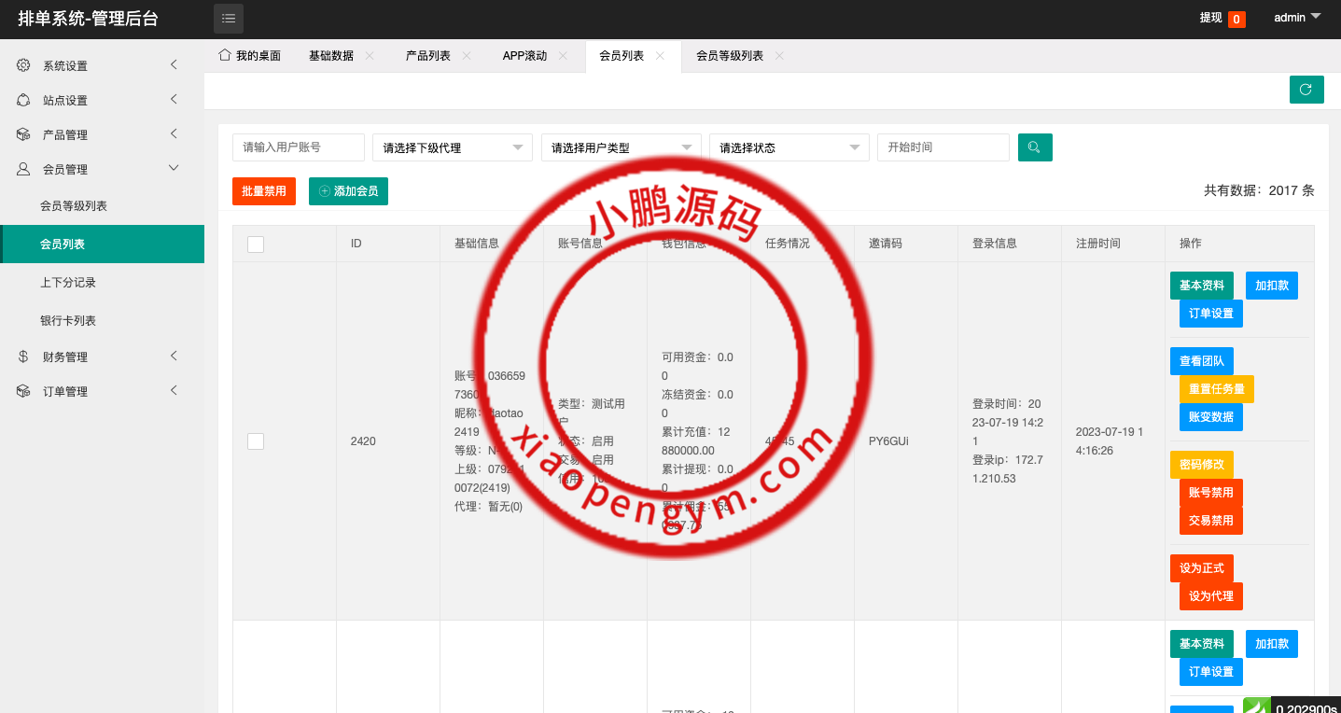Click the 系统设置 gear icon
Image resolution: width=1341 pixels, height=713 pixels.
(23, 65)
